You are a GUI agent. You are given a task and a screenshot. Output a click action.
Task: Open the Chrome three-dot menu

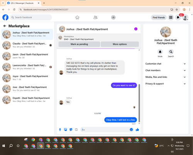(x=190, y=9)
